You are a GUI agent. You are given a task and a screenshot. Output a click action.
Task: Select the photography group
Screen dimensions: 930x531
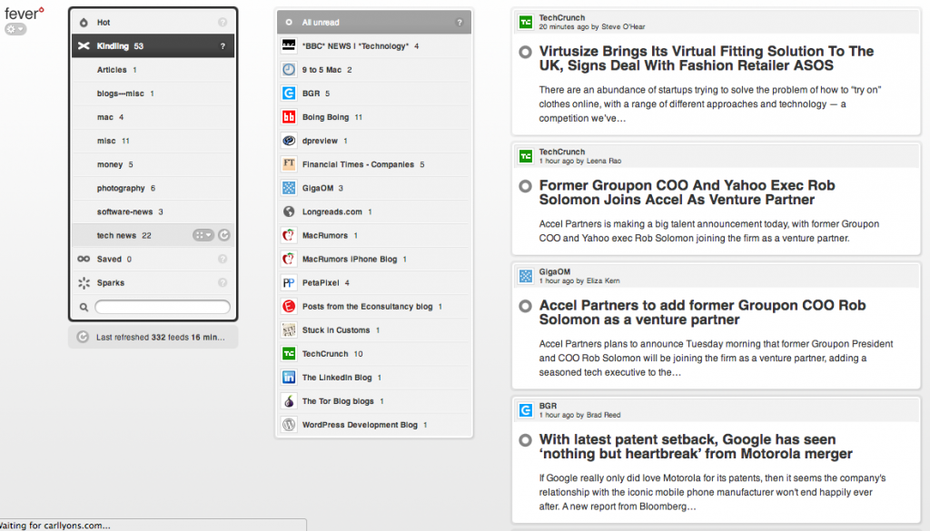(121, 189)
